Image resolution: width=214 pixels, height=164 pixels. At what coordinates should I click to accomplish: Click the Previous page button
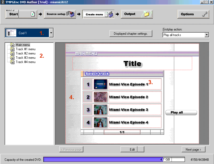71,150
